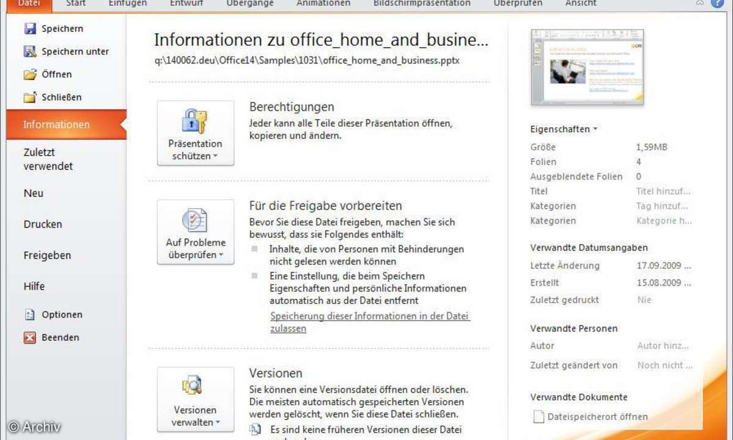Click the Für die Freigabe vorbereiten heading

(x=325, y=205)
